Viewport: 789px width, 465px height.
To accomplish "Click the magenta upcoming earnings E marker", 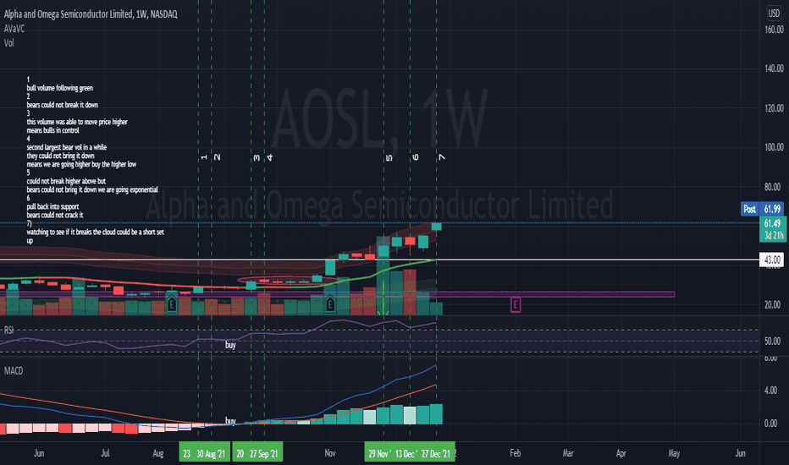I will click(x=516, y=304).
